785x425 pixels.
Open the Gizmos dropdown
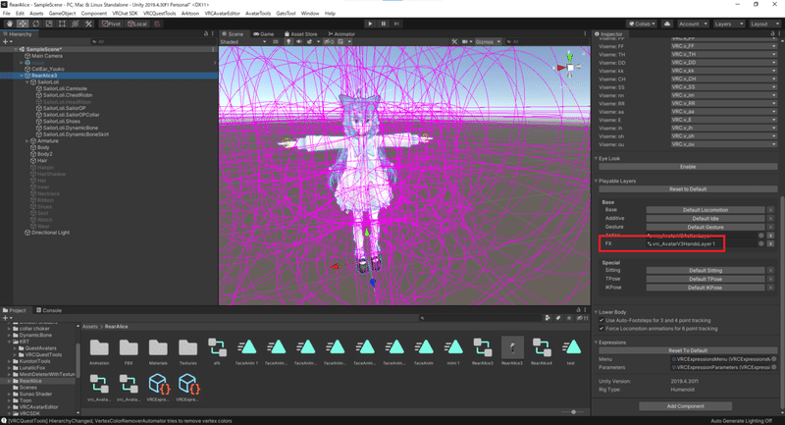pyautogui.click(x=488, y=41)
